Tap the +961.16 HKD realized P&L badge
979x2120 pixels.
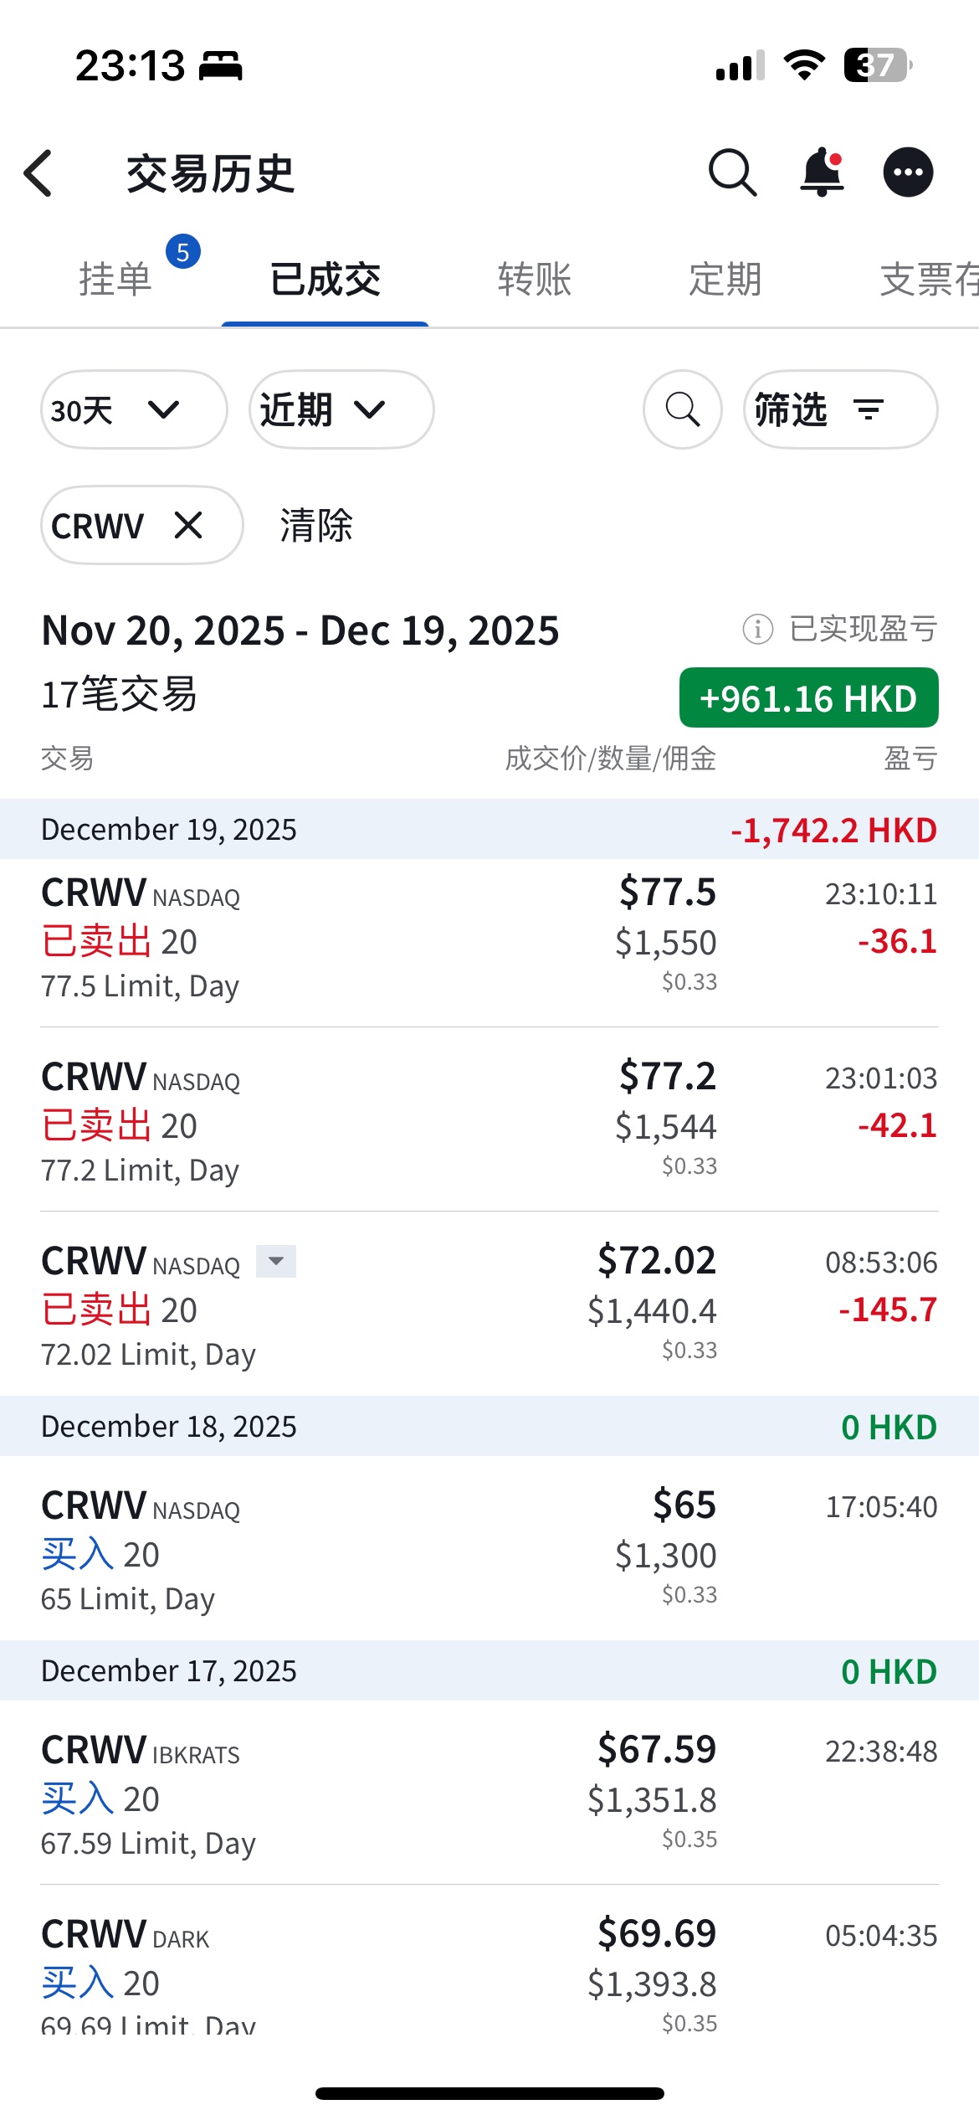808,697
